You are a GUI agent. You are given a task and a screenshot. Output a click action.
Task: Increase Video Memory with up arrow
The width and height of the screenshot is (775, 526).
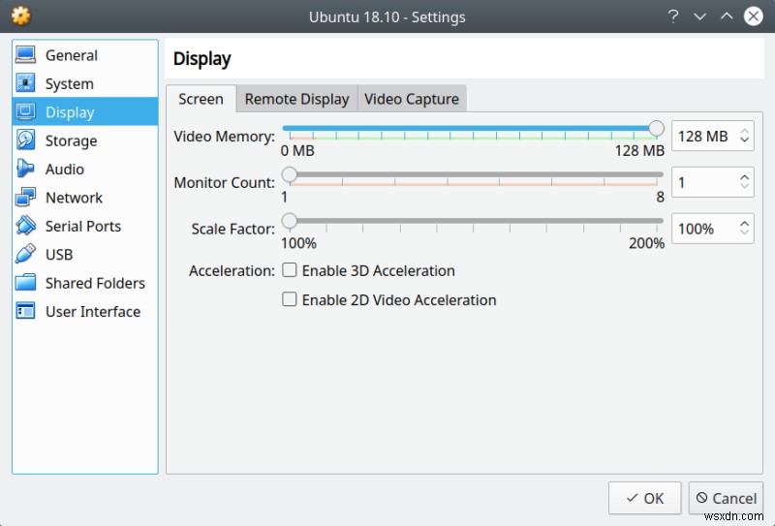744,131
